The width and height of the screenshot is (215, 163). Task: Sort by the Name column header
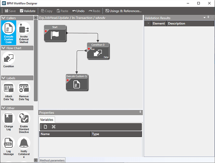(65, 134)
